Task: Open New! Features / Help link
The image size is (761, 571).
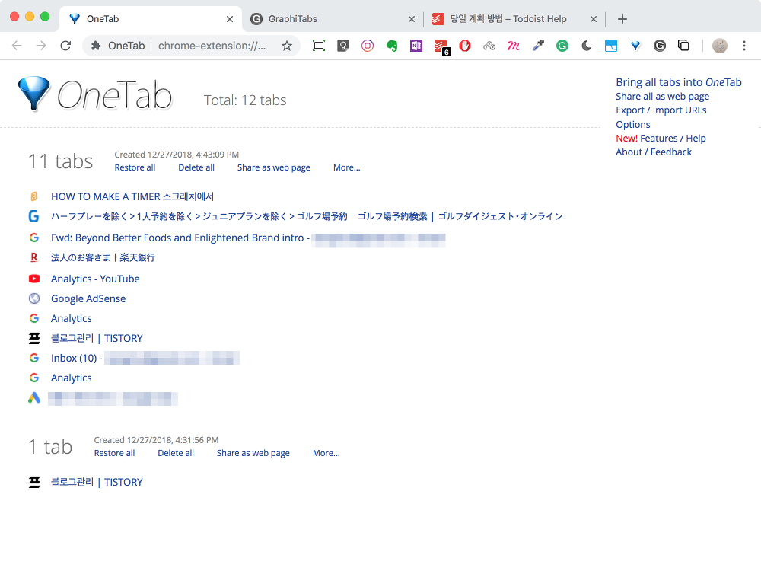Action: [661, 138]
